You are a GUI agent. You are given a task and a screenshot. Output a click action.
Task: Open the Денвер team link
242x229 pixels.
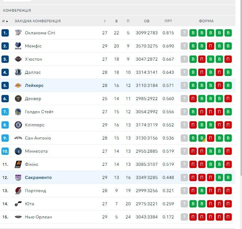coord(33,99)
